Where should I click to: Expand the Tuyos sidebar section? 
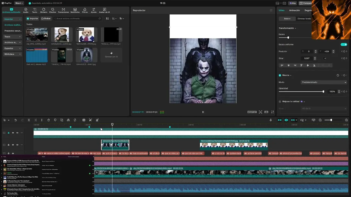(20, 37)
